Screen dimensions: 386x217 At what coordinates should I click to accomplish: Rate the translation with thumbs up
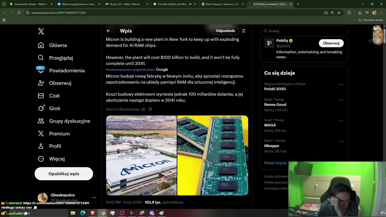144,109
